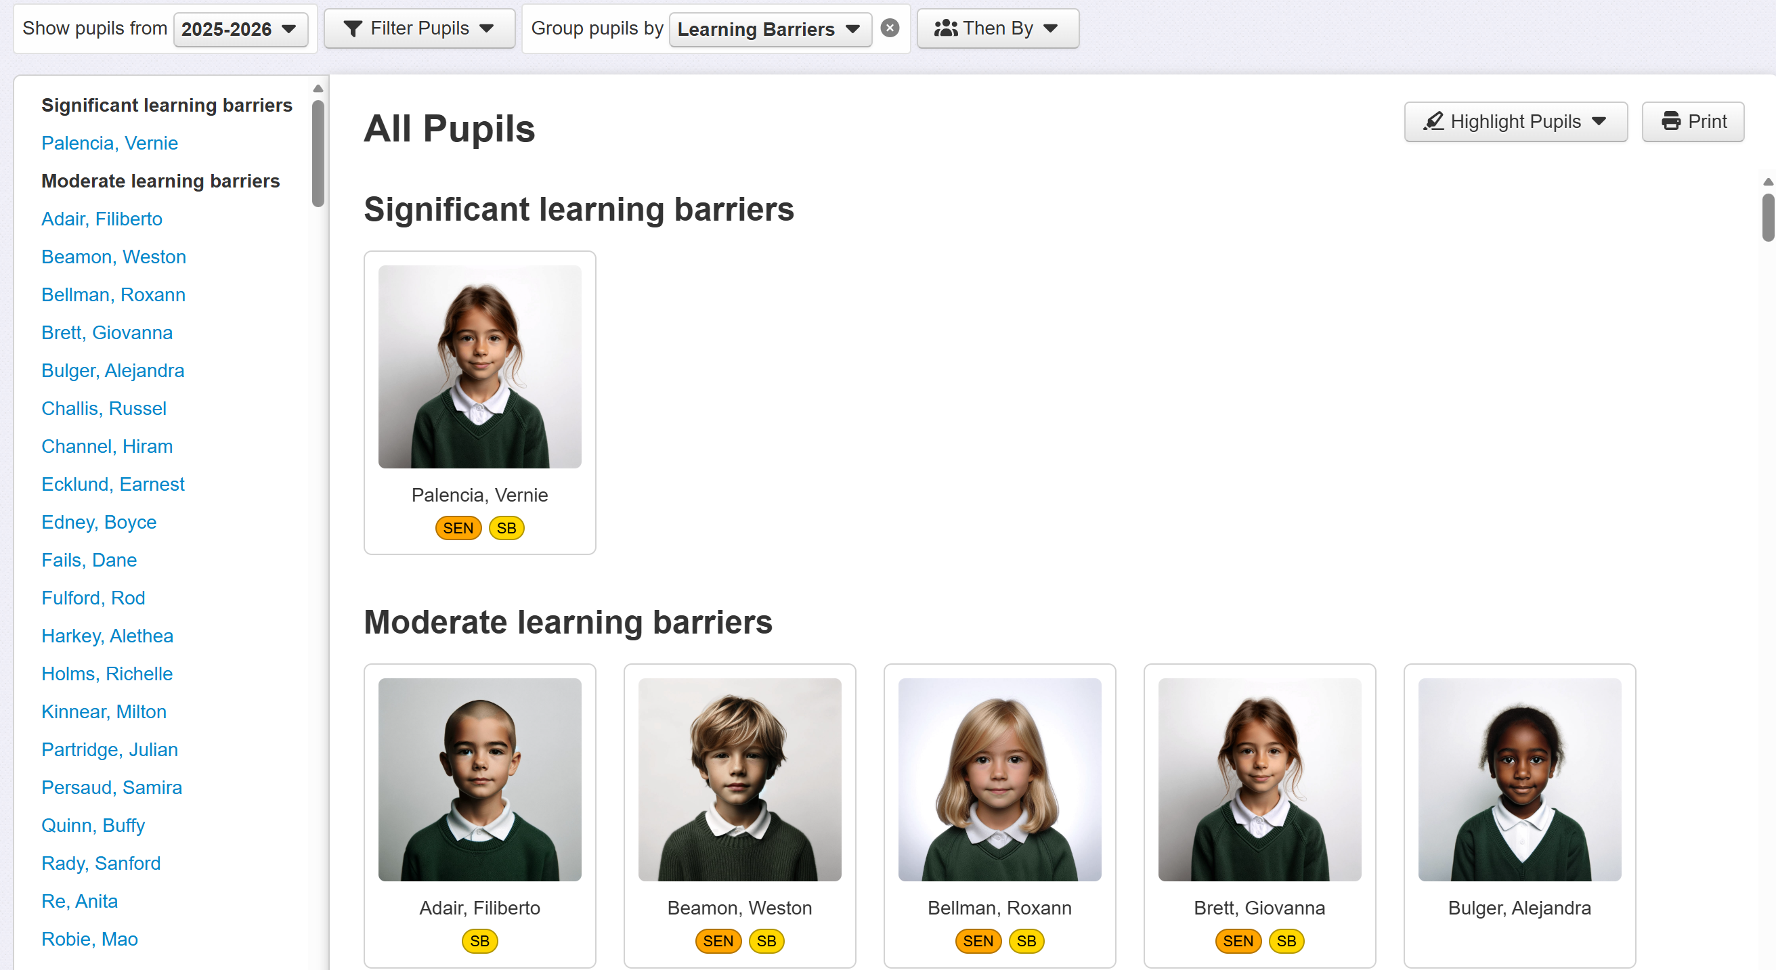Viewport: 1776px width, 970px height.
Task: Click the SEN badge under Palencia, Vernie
Action: tap(458, 528)
